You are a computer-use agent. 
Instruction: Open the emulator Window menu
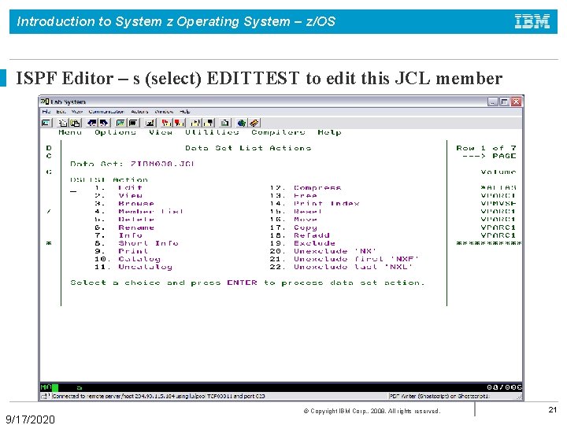pyautogui.click(x=164, y=112)
